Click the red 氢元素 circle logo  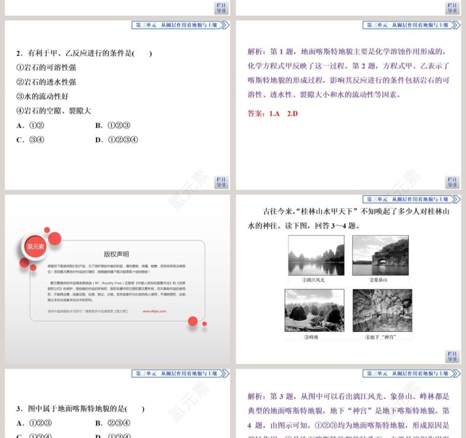pos(36,246)
